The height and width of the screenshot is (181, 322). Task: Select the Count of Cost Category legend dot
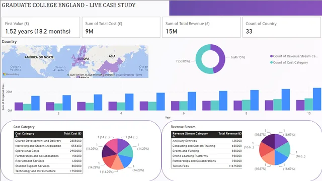click(271, 62)
